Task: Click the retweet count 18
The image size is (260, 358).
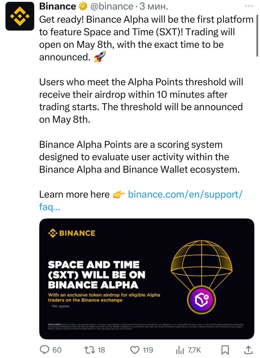Action: [x=101, y=350]
